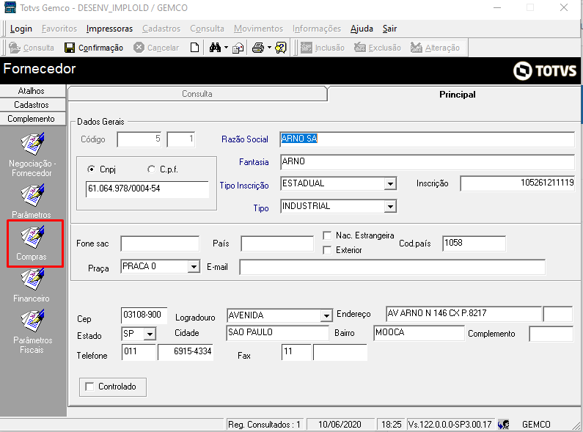Click the Exclusão toolbar icon
This screenshot has width=583, height=432.
359,48
